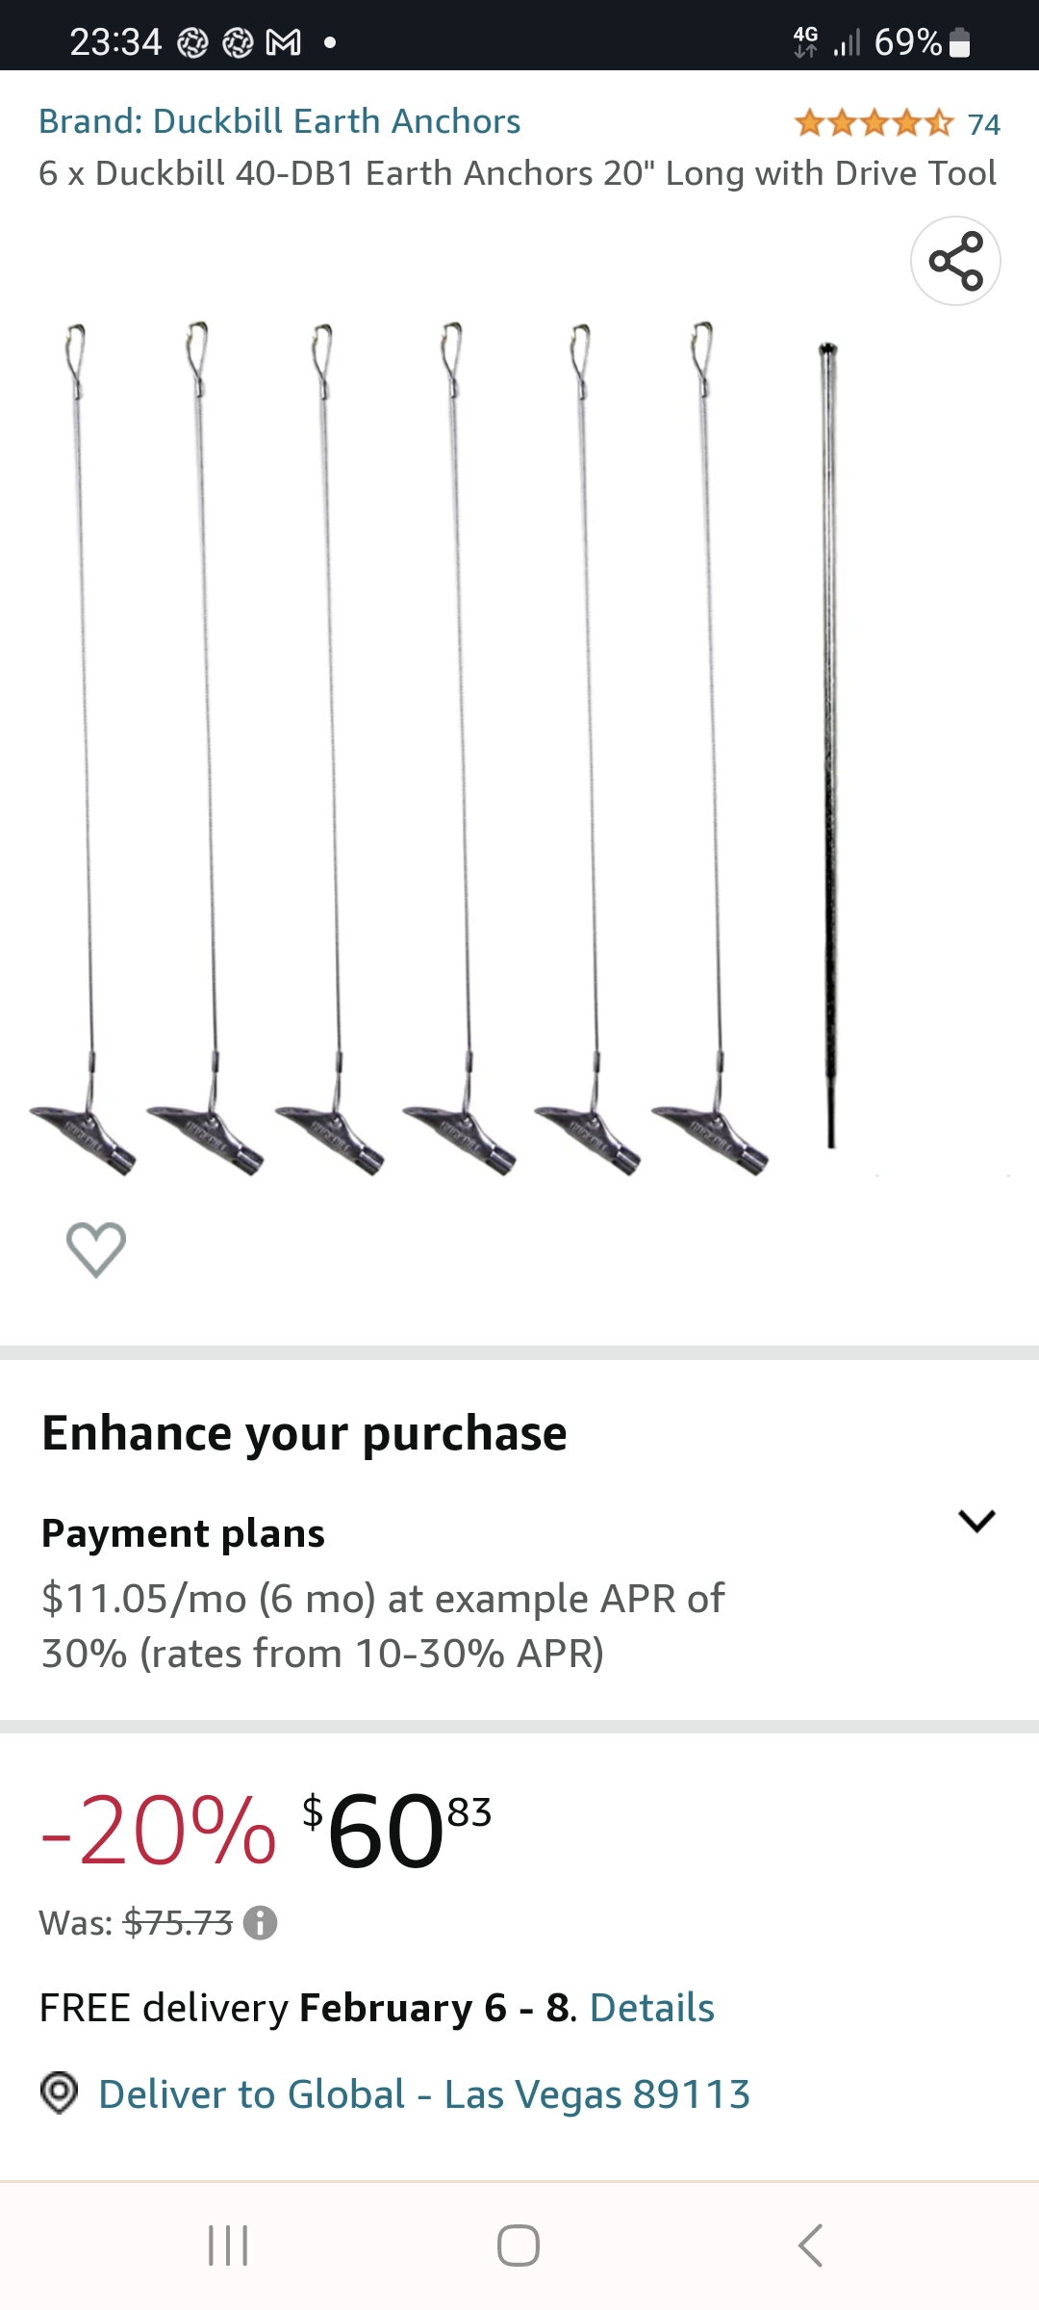Tap the product title text
This screenshot has height=2310, width=1039.
point(518,173)
